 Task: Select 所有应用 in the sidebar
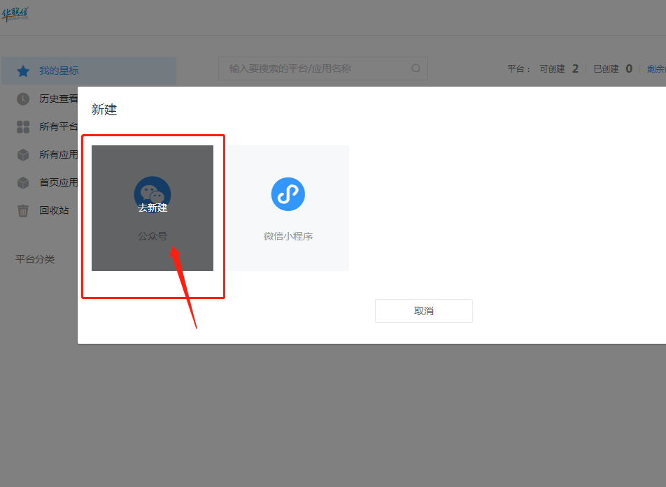59,154
